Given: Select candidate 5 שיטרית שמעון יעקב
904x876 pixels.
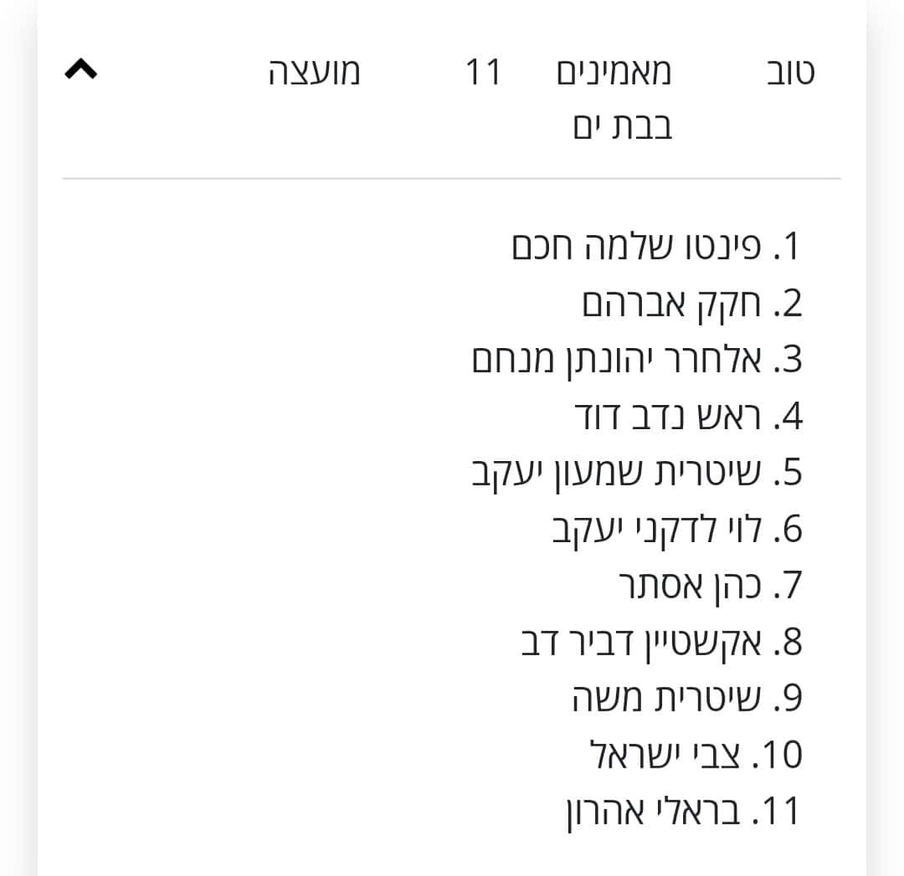Looking at the screenshot, I should (636, 474).
